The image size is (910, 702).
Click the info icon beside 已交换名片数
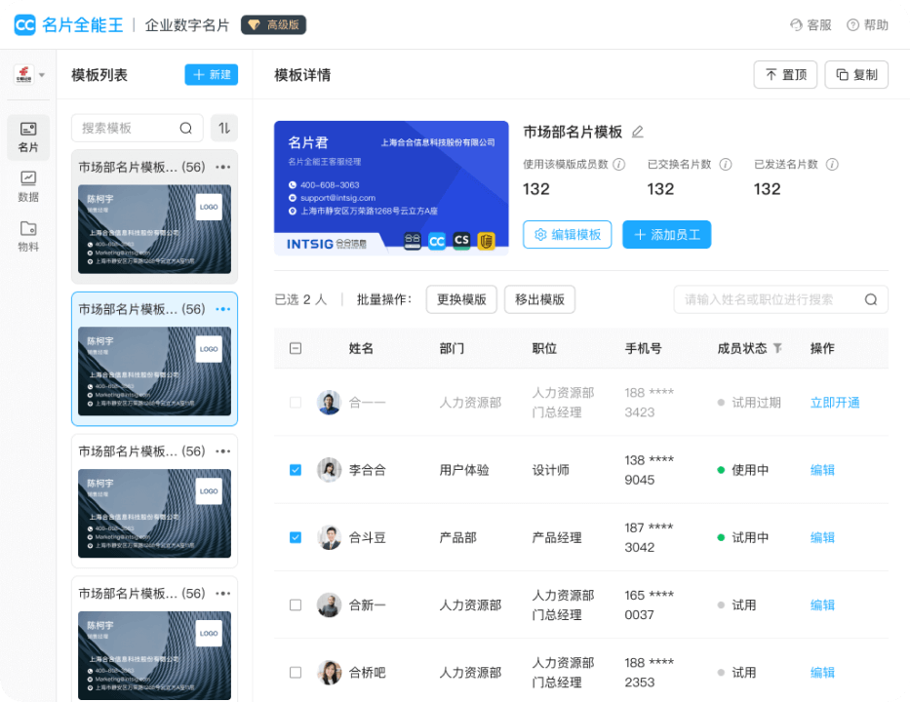point(726,164)
